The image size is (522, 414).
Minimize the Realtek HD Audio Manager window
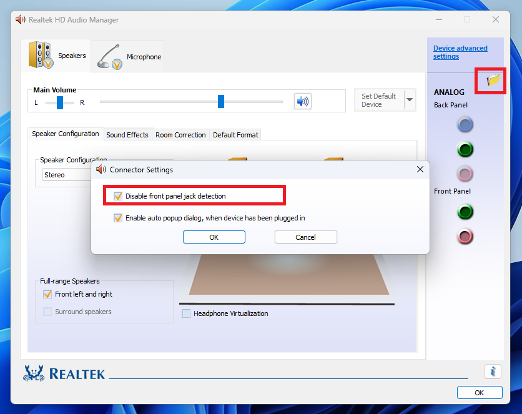[x=439, y=19]
